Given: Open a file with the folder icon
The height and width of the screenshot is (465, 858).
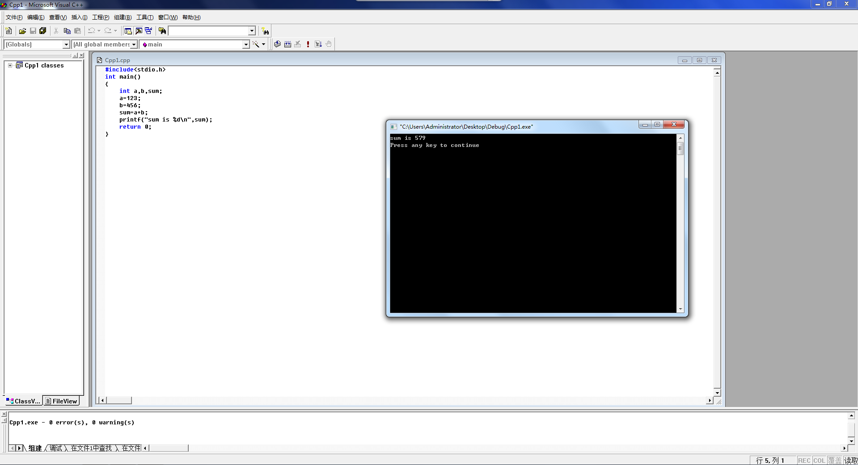Looking at the screenshot, I should 22,31.
